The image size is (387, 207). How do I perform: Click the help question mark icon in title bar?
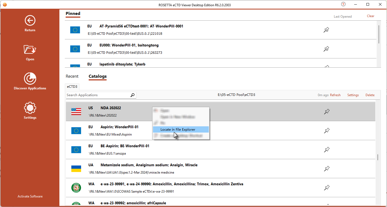pos(343,4)
